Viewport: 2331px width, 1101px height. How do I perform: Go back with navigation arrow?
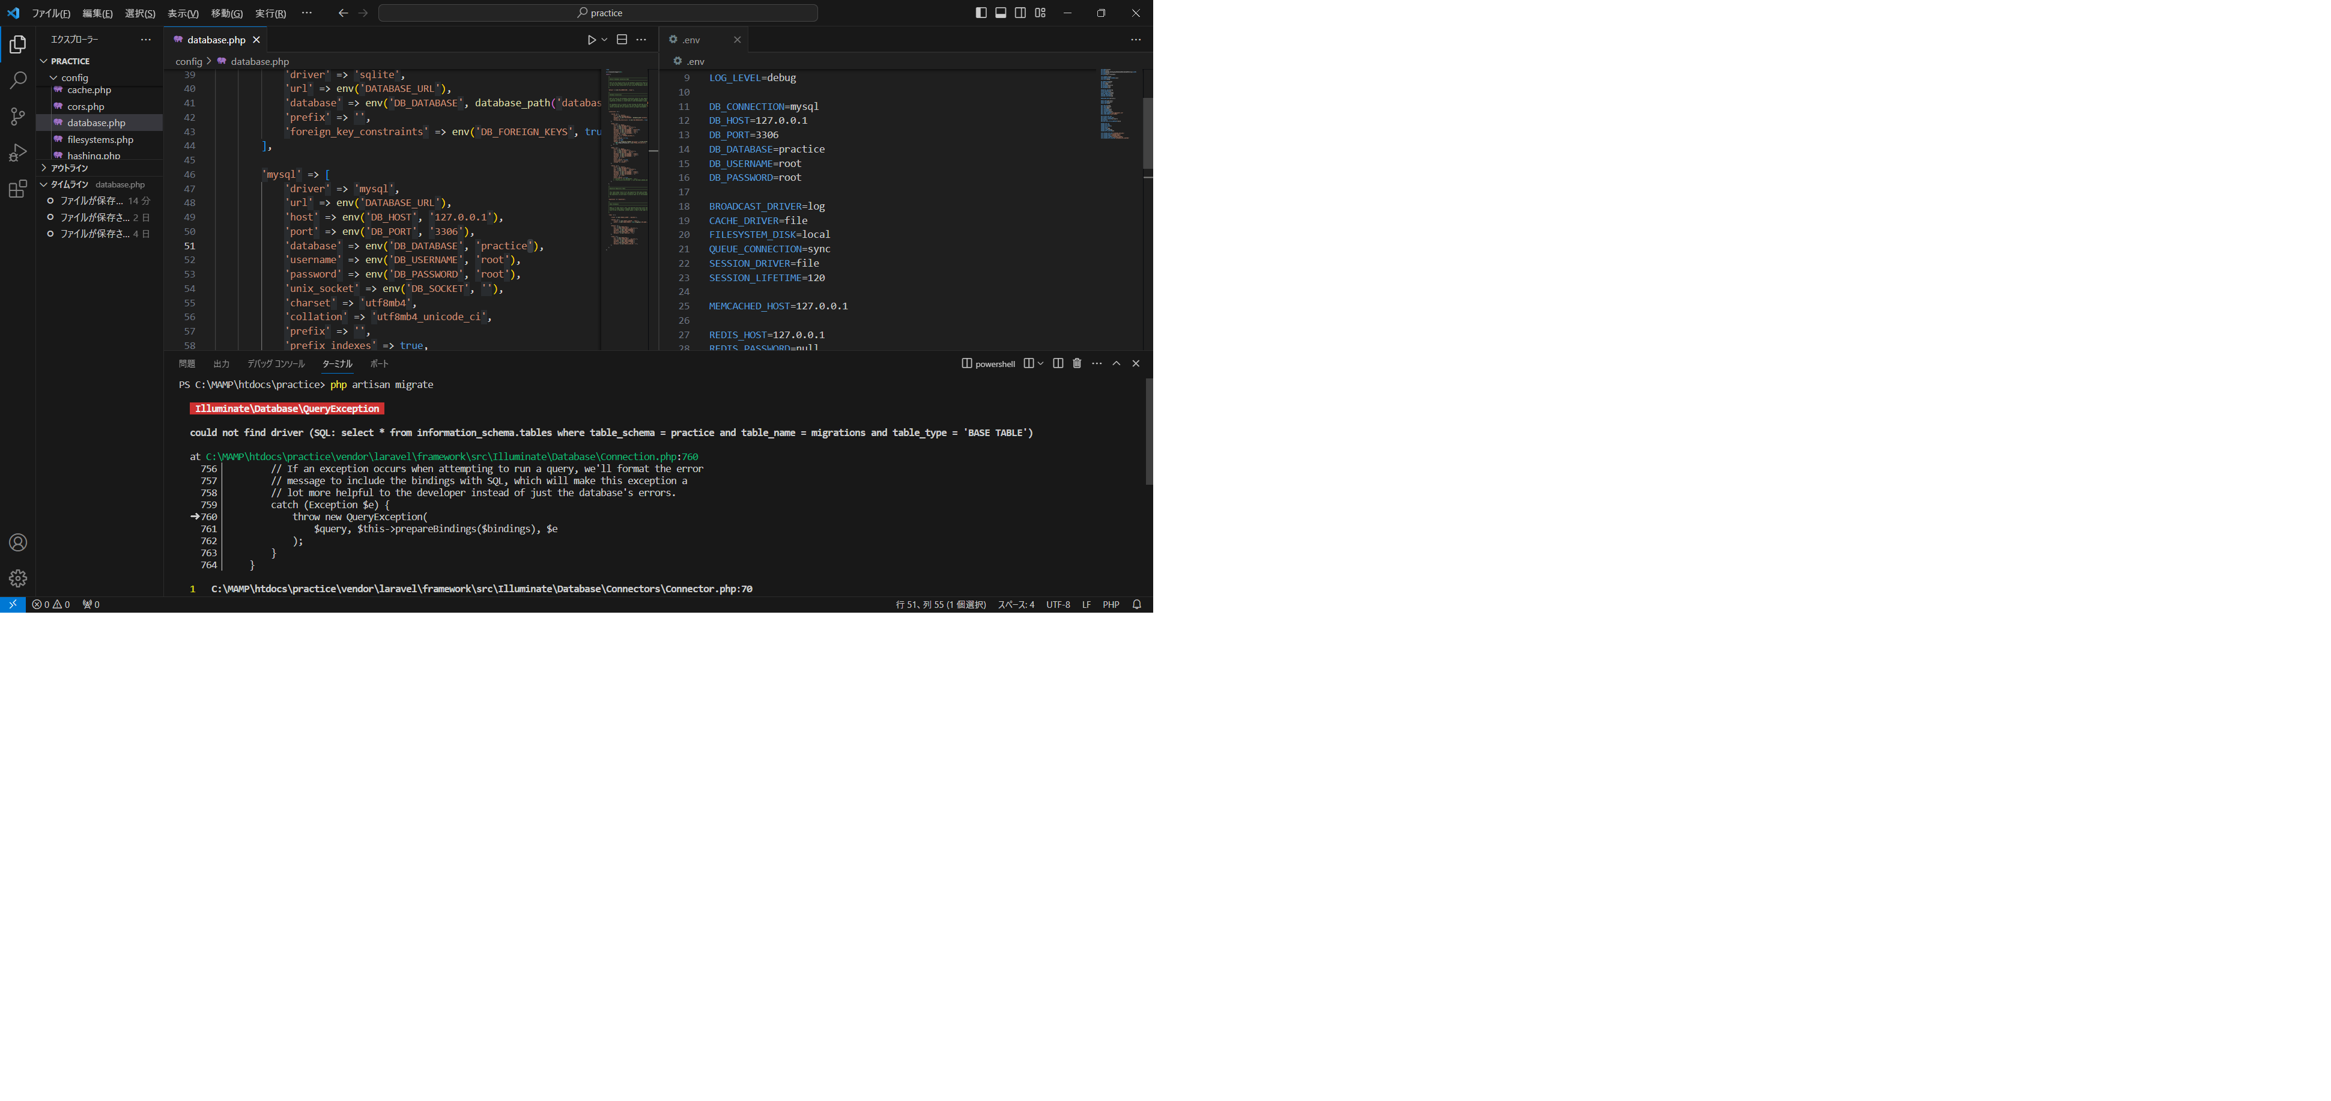[343, 13]
